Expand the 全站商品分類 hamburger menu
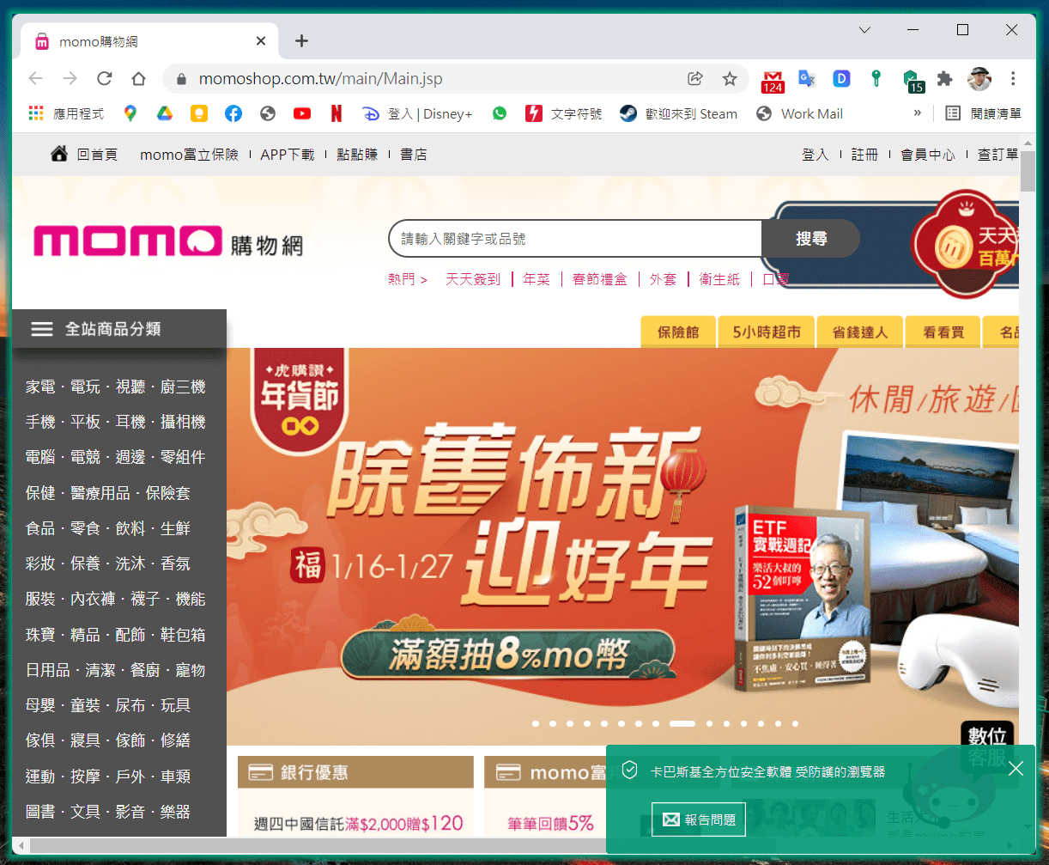 [x=42, y=329]
